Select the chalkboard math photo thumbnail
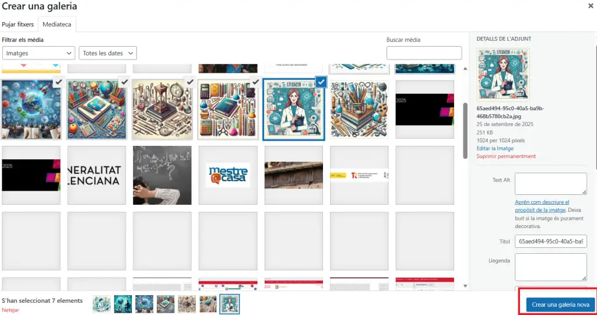 coord(162,175)
